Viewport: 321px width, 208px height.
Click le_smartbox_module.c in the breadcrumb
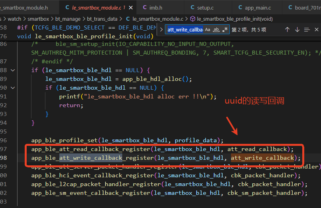pyautogui.click(x=158, y=19)
